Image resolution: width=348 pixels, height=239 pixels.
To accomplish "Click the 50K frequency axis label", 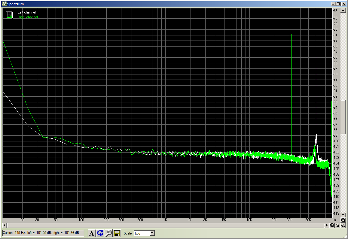I will click(x=308, y=220).
